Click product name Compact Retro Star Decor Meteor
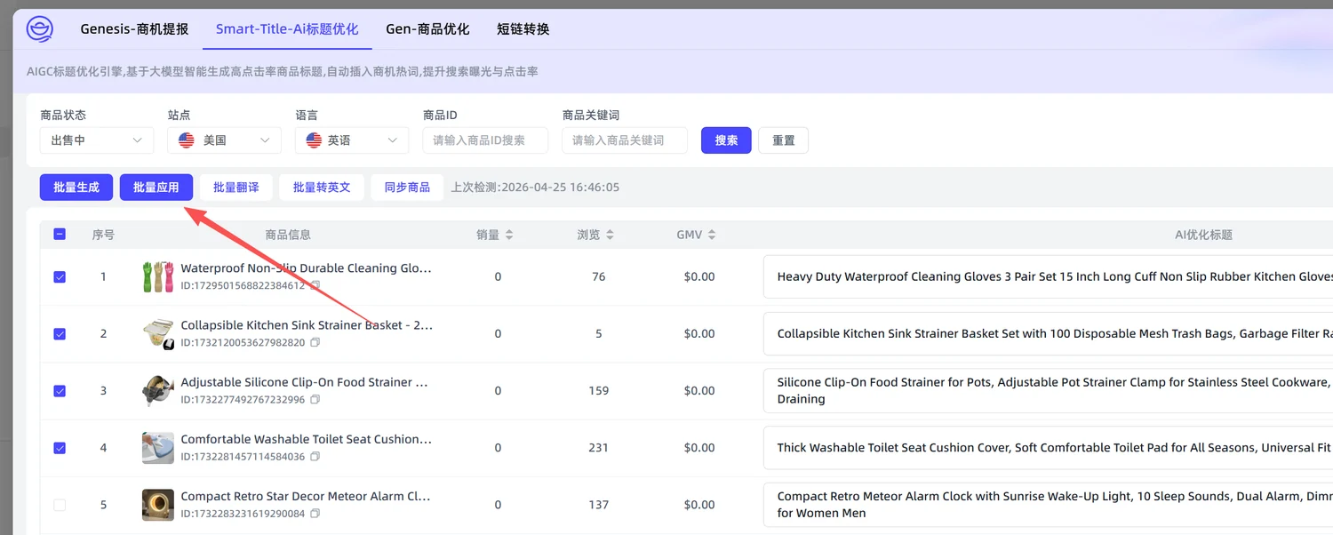This screenshot has height=535, width=1333. pos(307,496)
